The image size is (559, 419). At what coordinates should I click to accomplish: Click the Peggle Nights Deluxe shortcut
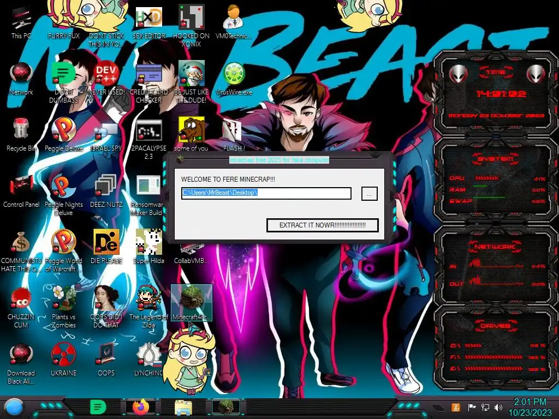63,195
